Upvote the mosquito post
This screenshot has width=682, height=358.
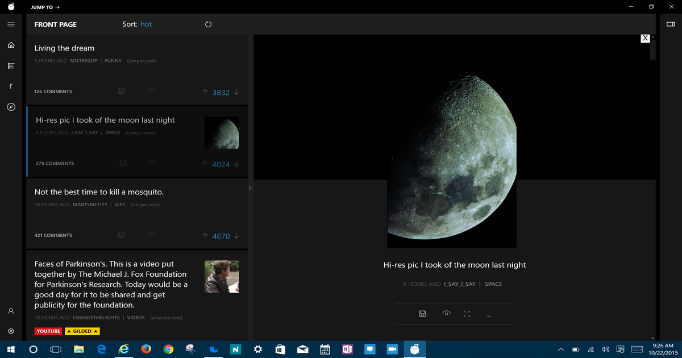tap(205, 235)
